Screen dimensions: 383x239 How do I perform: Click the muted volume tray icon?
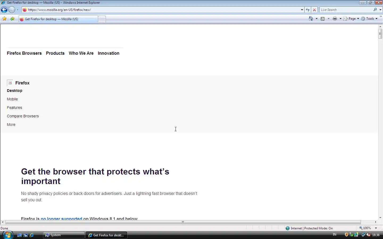[368, 235]
